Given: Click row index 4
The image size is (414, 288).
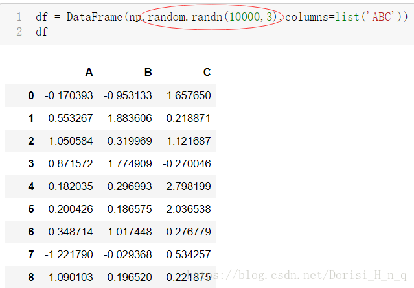Looking at the screenshot, I should click(31, 186).
